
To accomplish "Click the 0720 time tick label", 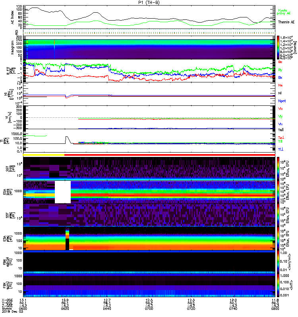I will (191, 309).
